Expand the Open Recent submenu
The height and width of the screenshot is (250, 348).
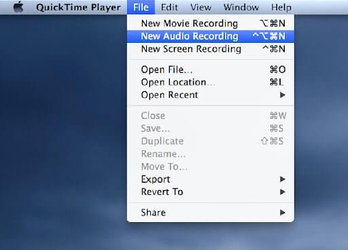tap(211, 95)
